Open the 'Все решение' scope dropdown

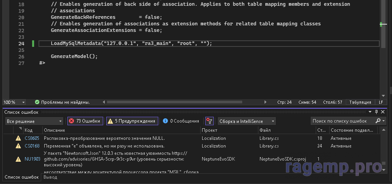point(34,121)
